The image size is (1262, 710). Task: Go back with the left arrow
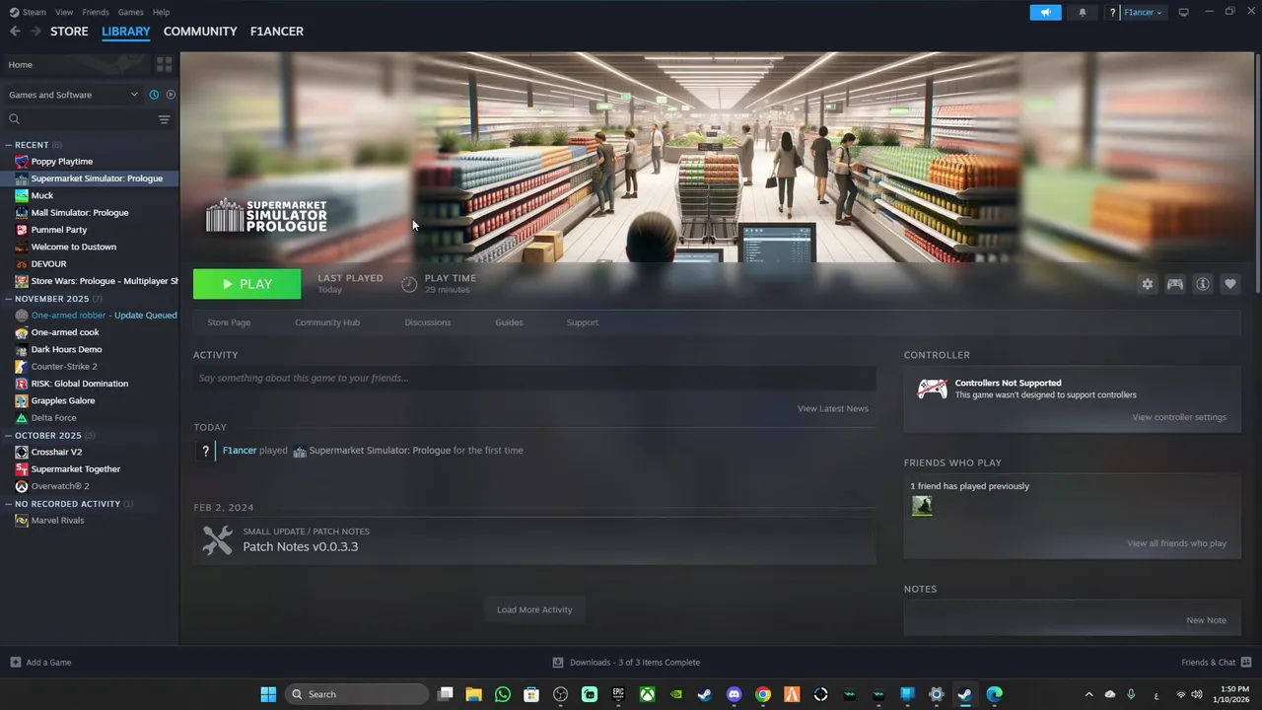click(x=15, y=32)
